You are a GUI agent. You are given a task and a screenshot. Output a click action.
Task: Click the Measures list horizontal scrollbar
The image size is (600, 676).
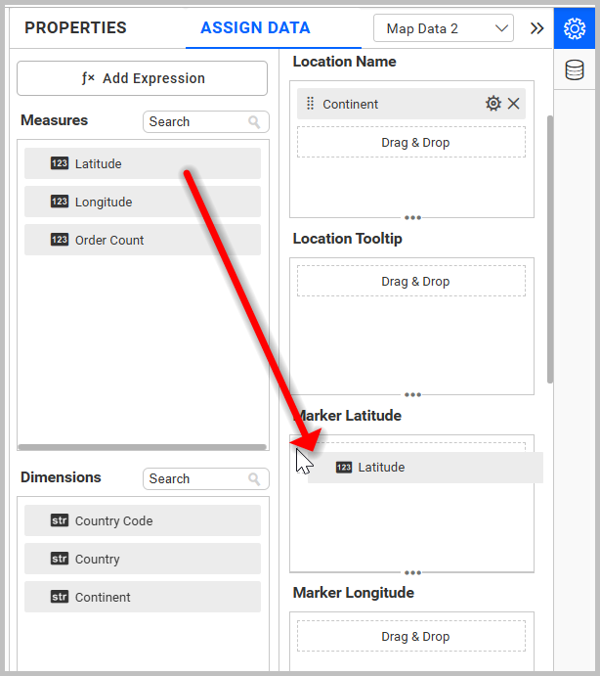point(142,447)
